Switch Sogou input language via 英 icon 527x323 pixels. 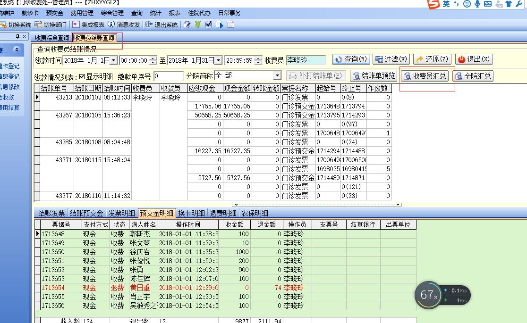click(x=446, y=4)
